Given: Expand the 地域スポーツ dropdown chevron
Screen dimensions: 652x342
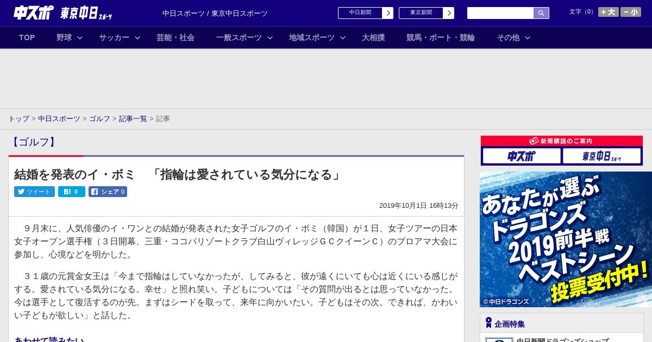Looking at the screenshot, I should [342, 37].
